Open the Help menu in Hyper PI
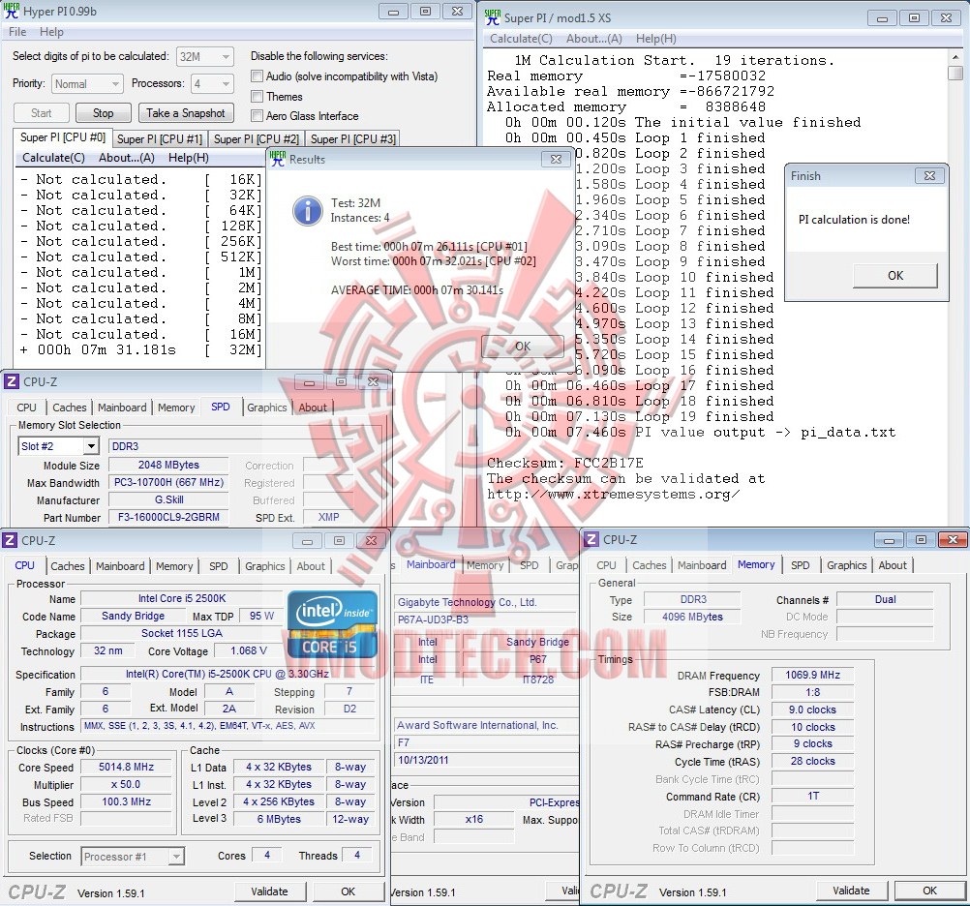The width and height of the screenshot is (970, 906). coord(51,32)
